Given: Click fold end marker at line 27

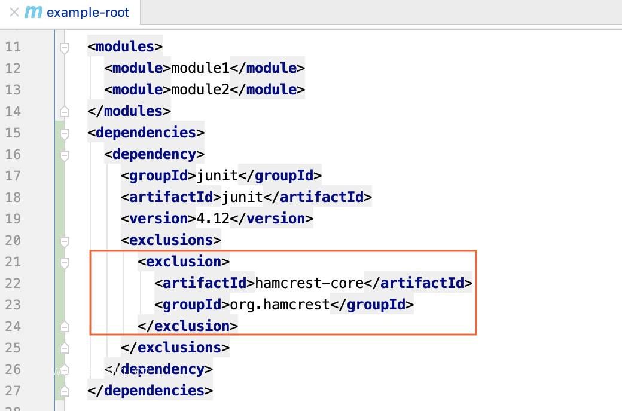Looking at the screenshot, I should pos(64,391).
